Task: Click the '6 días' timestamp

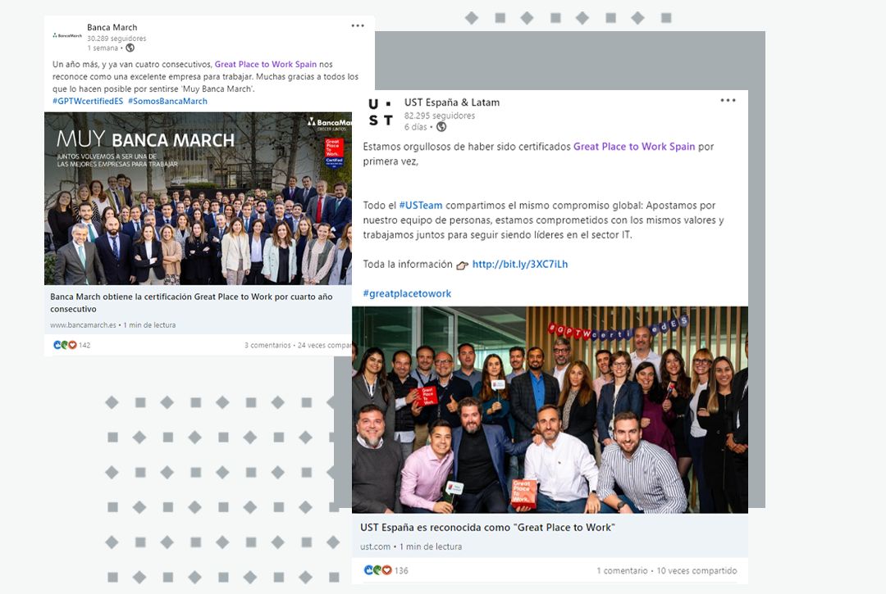Action: (415, 127)
